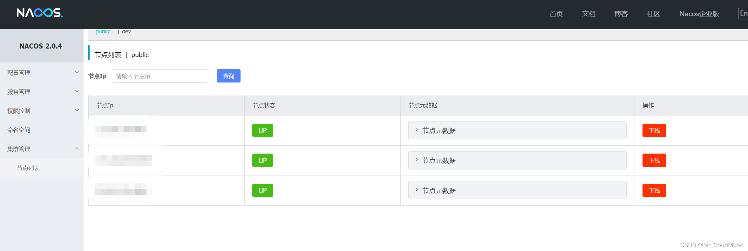Expand 节点元数据 for the third node
Viewport: 748px width, 251px height.
coord(439,190)
